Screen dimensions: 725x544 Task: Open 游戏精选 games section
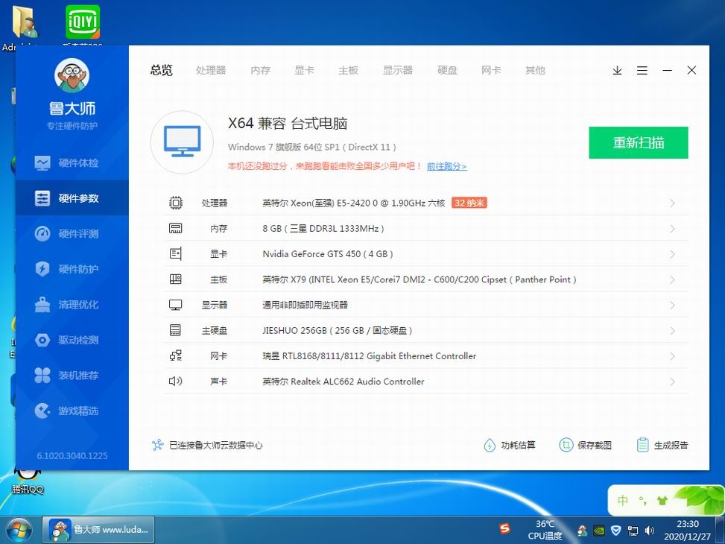coord(72,411)
